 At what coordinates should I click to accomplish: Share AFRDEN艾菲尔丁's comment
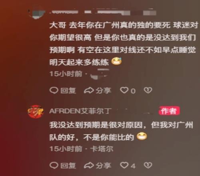click(x=98, y=166)
